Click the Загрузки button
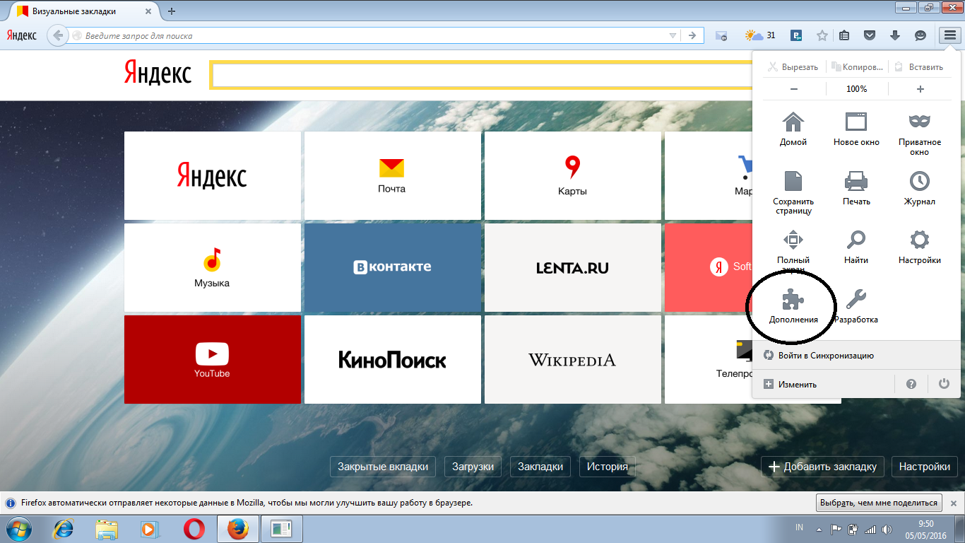The width and height of the screenshot is (965, 543). [x=473, y=467]
